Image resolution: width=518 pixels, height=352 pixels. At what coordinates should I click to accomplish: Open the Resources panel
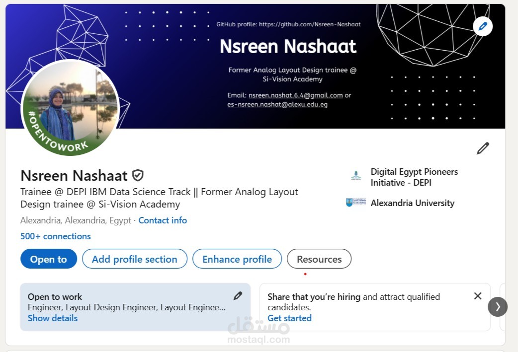[319, 259]
